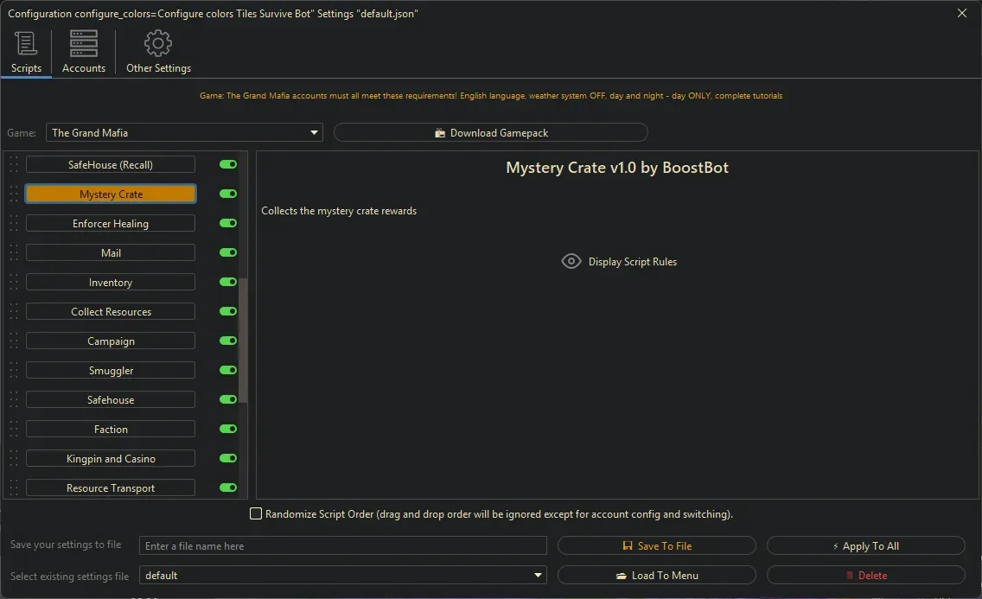Click the drag handle next to Enforcer Healing
The height and width of the screenshot is (599, 982).
coord(14,224)
